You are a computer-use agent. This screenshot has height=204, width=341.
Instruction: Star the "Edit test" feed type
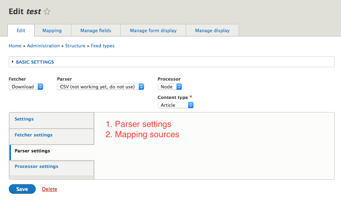click(x=47, y=11)
